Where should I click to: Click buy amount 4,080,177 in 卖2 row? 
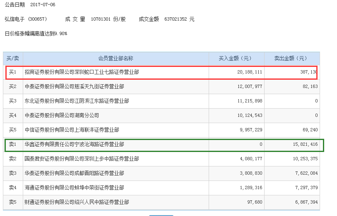click(251, 159)
